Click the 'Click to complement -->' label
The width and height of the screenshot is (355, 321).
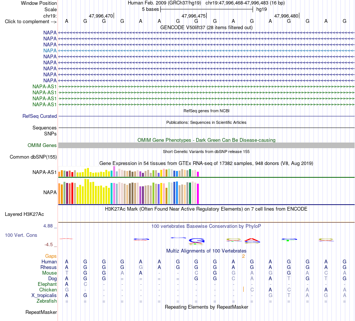(x=31, y=22)
